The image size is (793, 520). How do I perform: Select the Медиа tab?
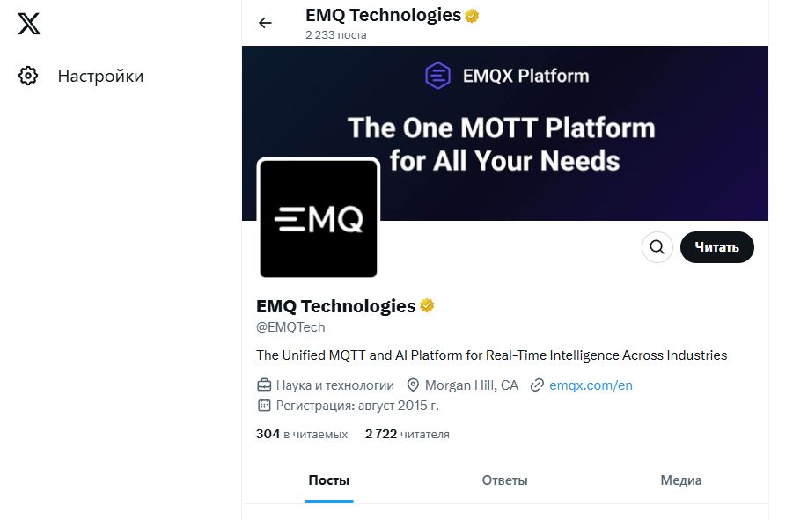point(680,480)
